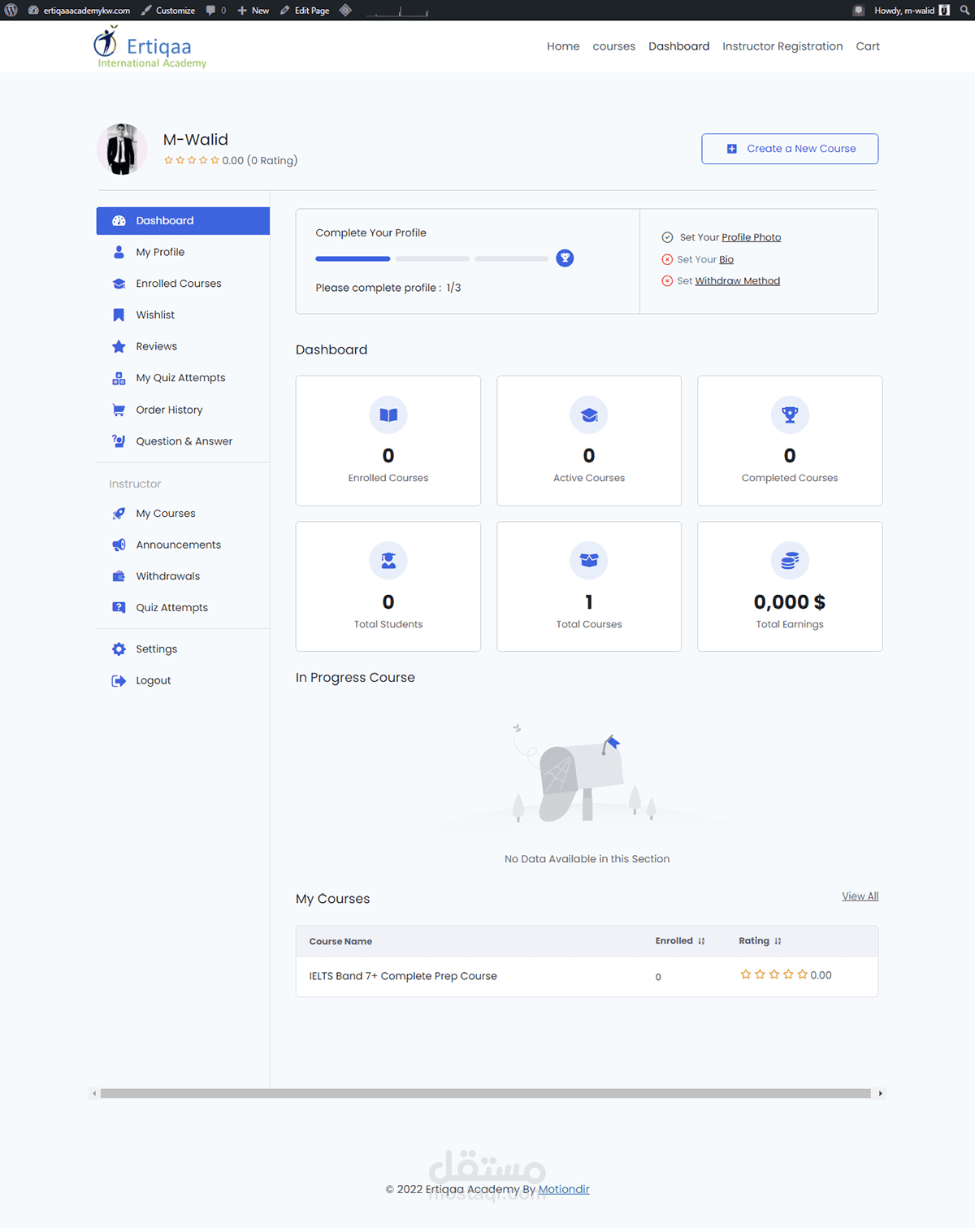Open the Cart menu item
Viewport: 975px width, 1228px height.
(868, 46)
